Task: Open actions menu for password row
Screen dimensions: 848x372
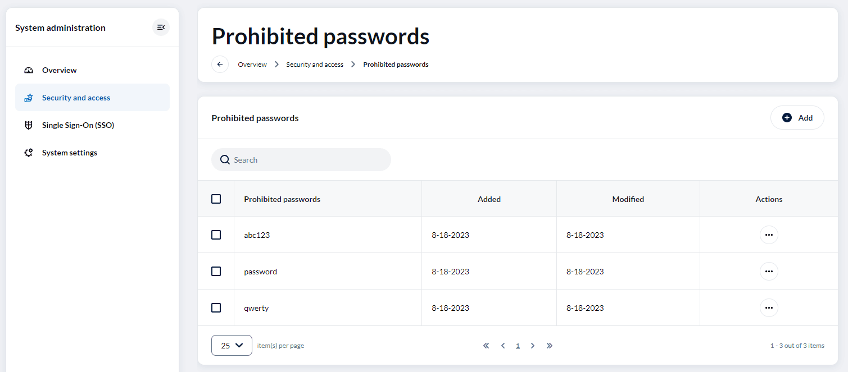Action: point(769,272)
